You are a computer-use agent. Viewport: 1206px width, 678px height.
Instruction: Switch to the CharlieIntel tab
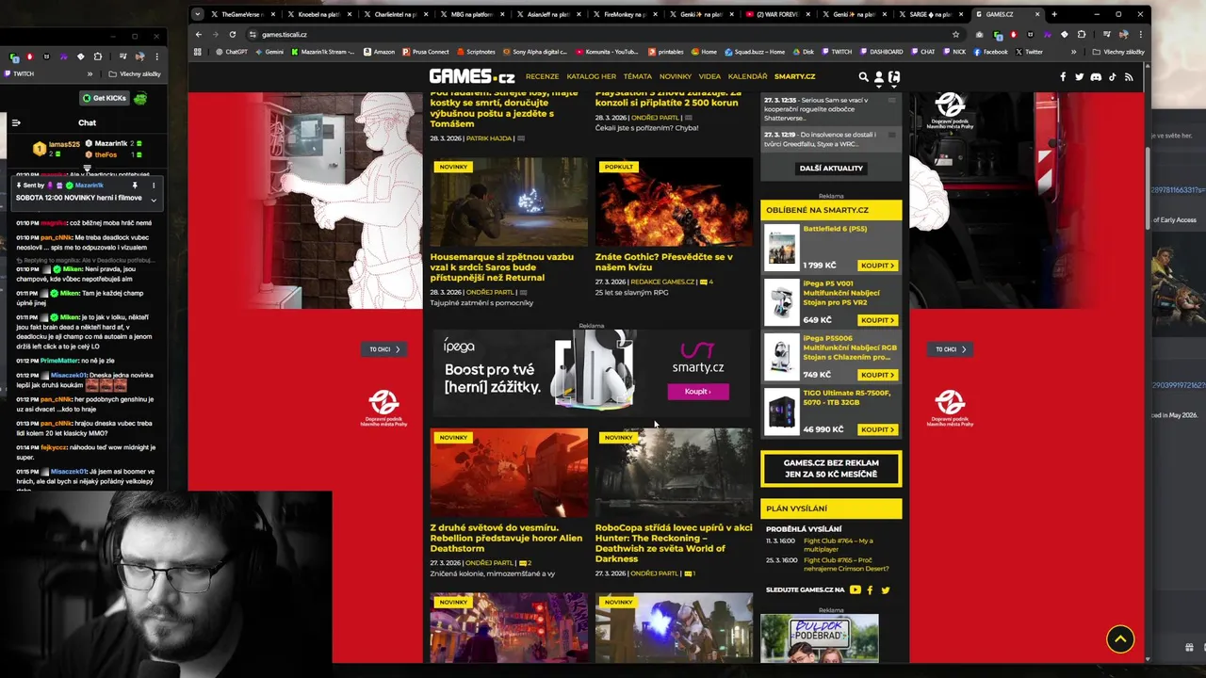(394, 14)
